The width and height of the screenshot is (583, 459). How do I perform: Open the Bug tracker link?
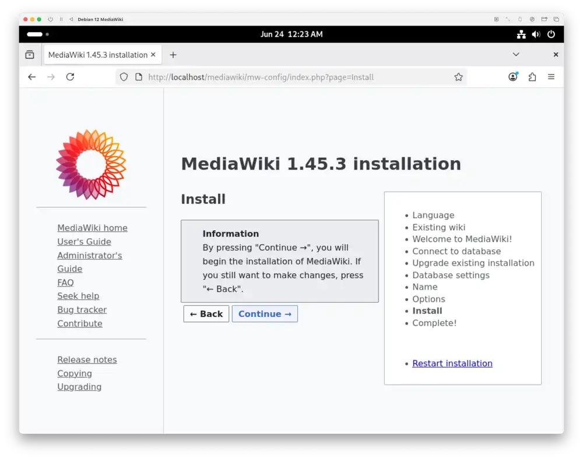click(82, 310)
